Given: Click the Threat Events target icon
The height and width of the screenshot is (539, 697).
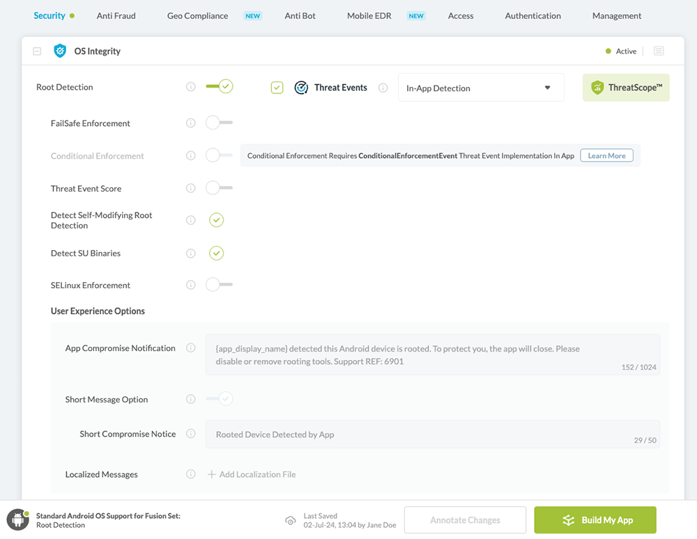Looking at the screenshot, I should pyautogui.click(x=301, y=88).
